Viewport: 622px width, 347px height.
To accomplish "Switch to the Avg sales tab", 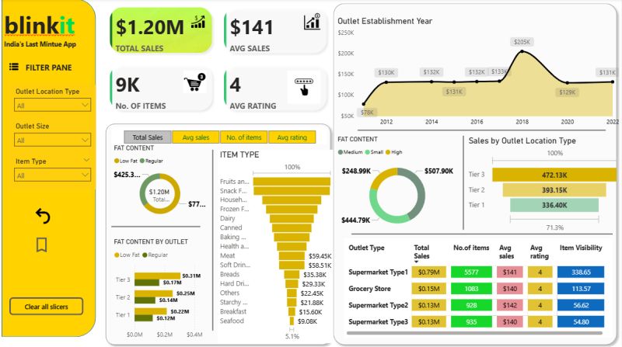I will [x=196, y=137].
